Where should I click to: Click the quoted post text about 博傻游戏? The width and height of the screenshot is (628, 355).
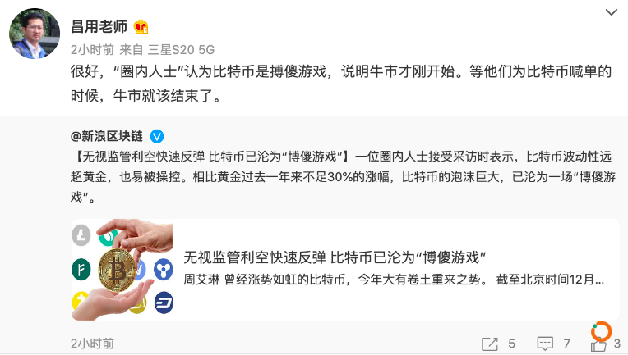[343, 176]
